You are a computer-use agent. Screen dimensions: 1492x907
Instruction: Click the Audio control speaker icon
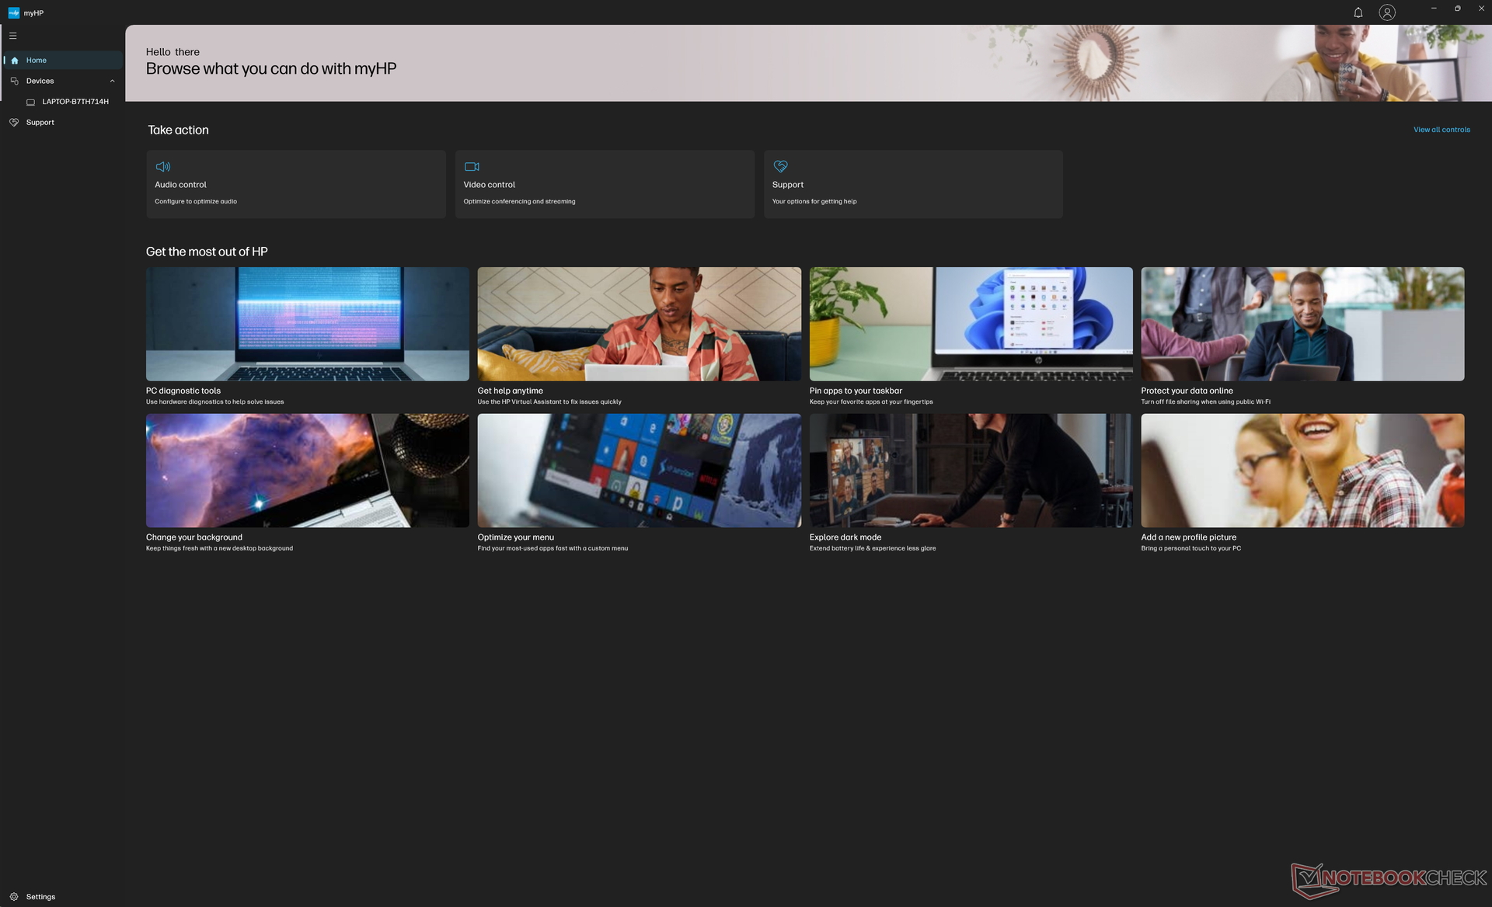click(162, 166)
